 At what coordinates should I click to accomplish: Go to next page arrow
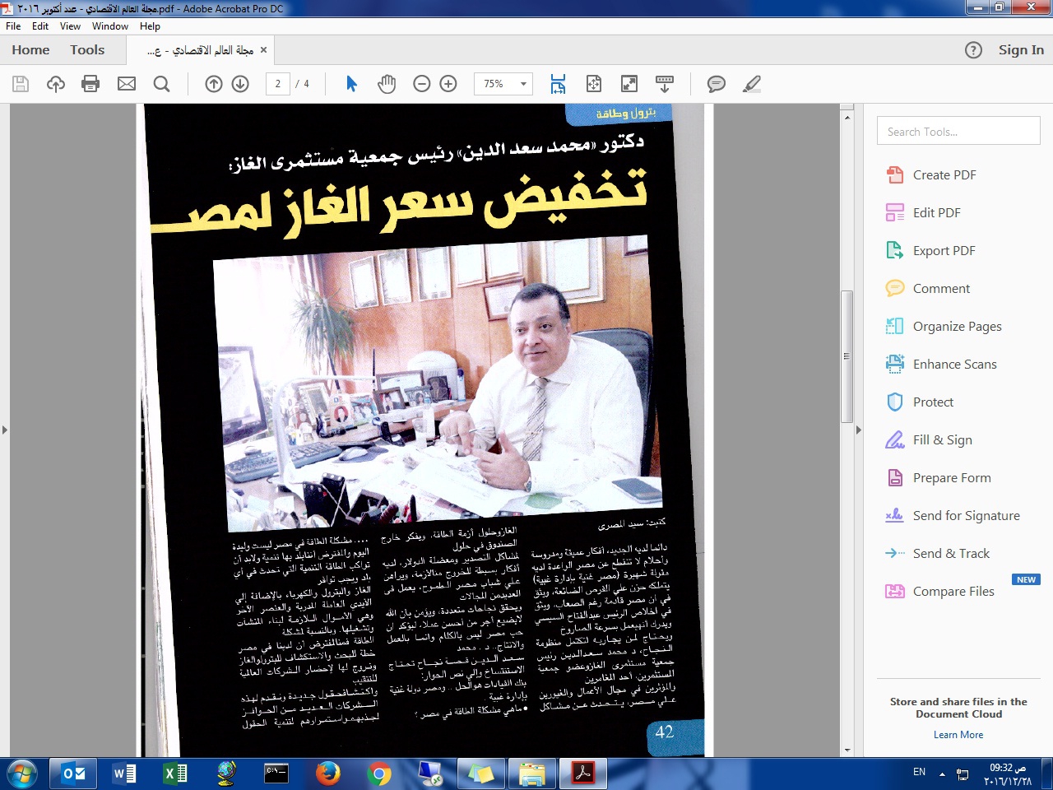[240, 84]
